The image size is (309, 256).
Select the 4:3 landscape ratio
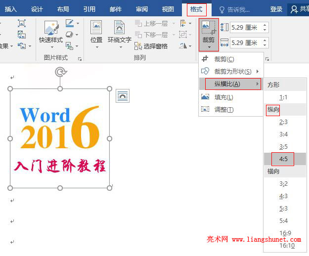pos(285,196)
